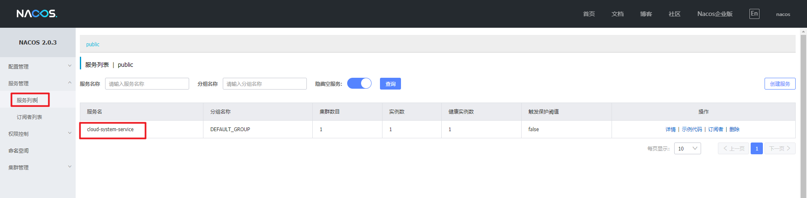The height and width of the screenshot is (198, 807).
Task: Click the blue 查询 button
Action: pos(390,84)
